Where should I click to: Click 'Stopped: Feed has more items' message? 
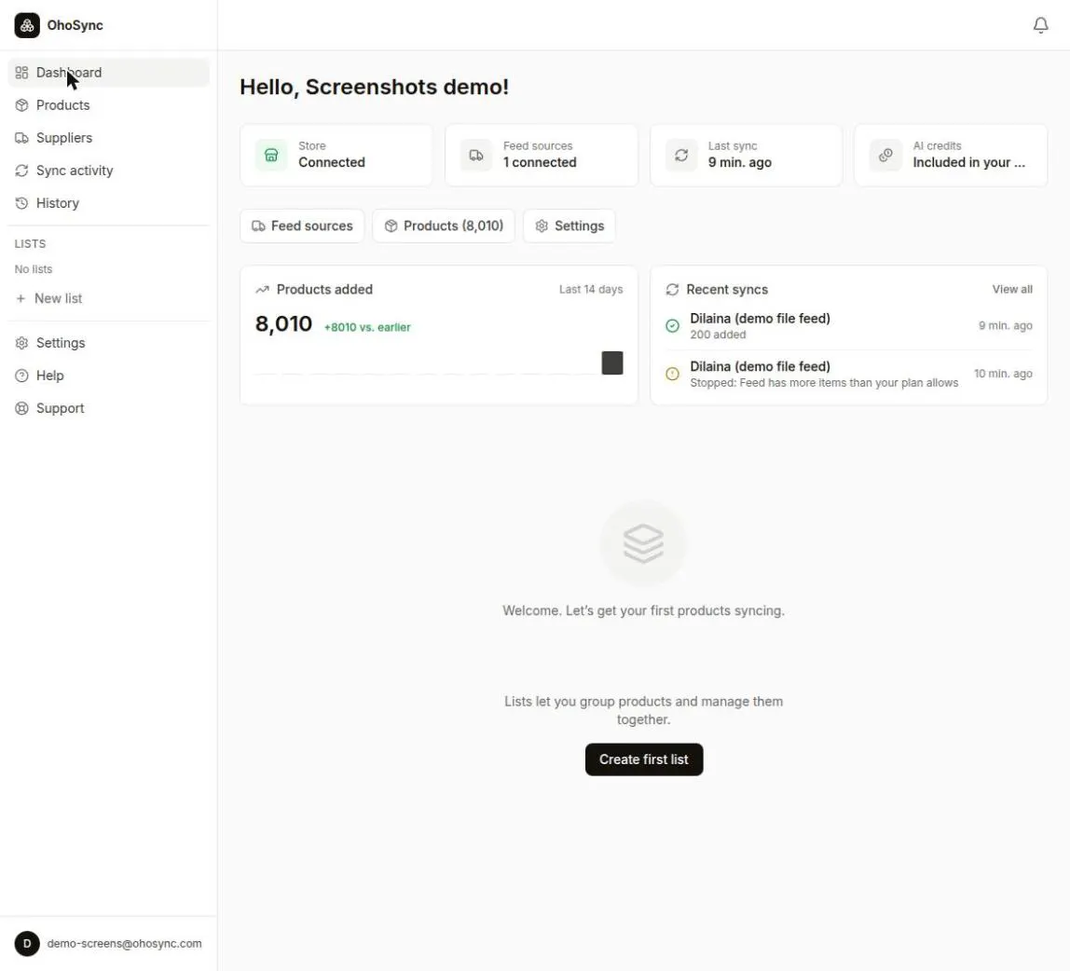coord(824,383)
